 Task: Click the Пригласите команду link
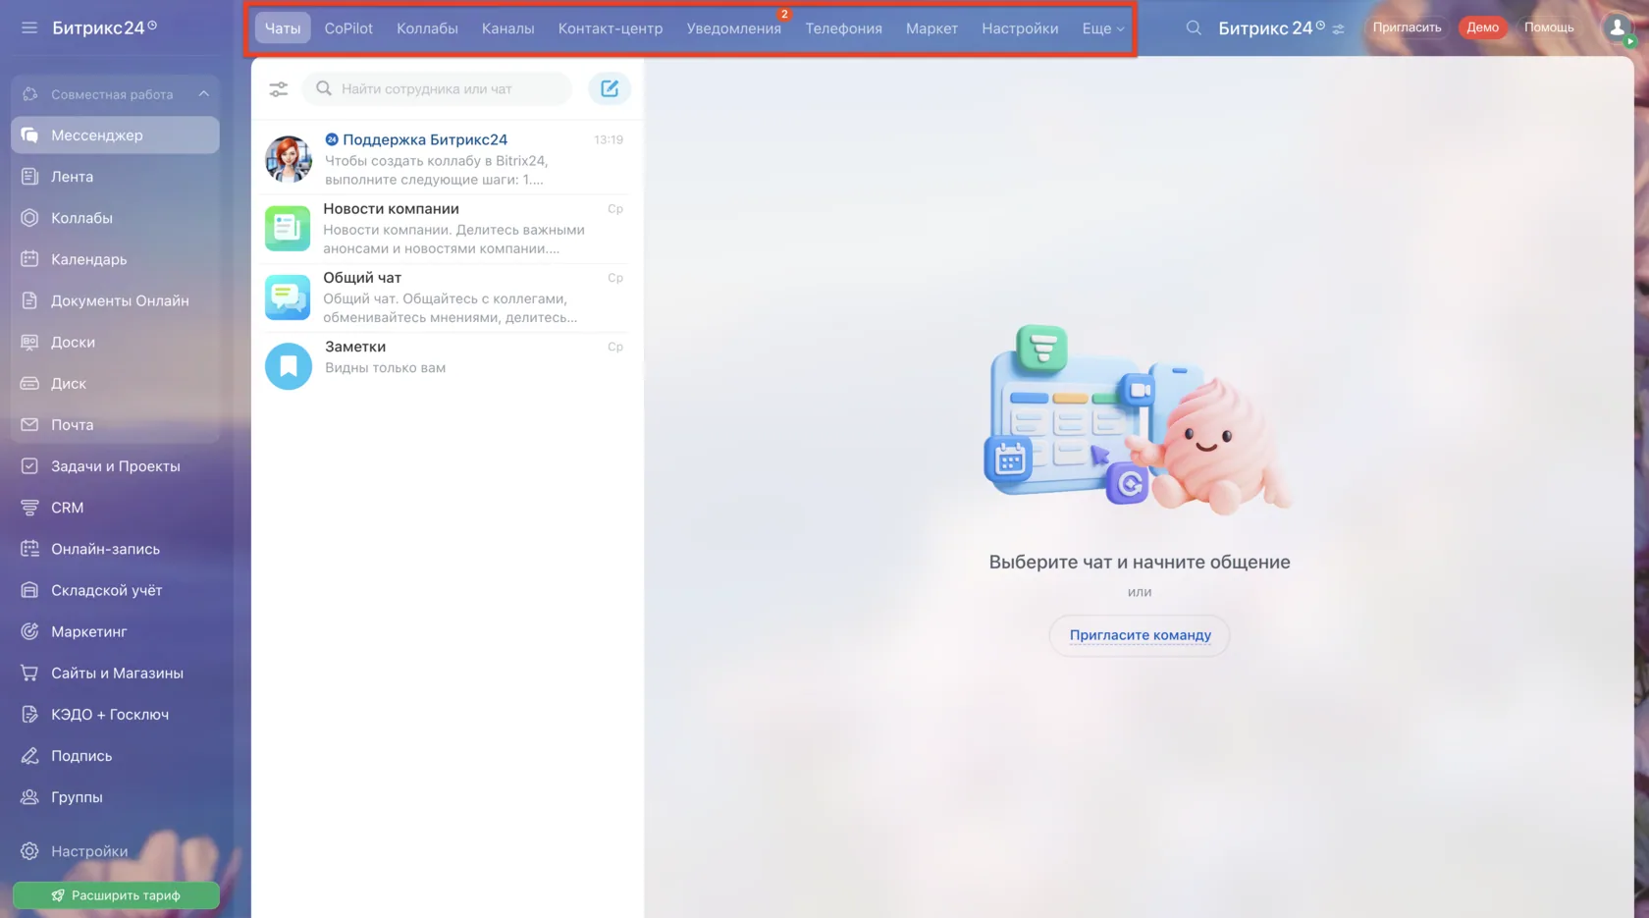pos(1140,635)
